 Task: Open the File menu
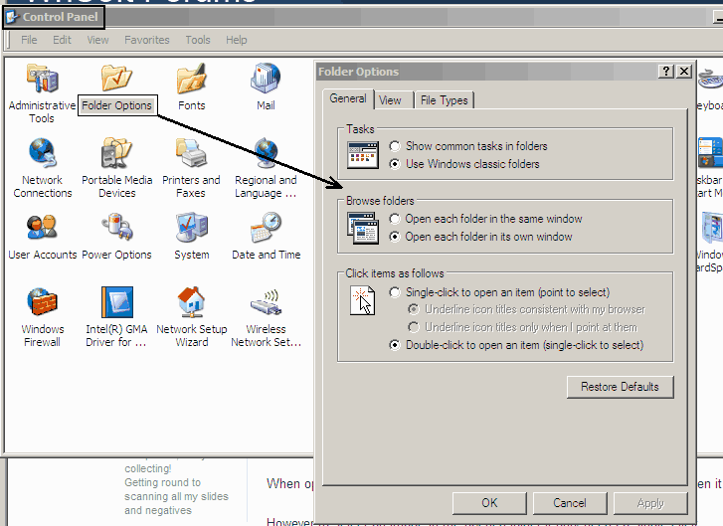point(29,40)
